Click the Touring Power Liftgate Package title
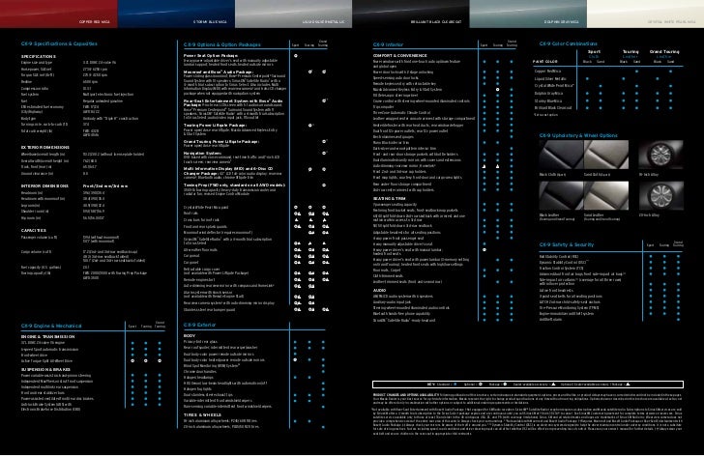This screenshot has width=704, height=456. point(215,125)
